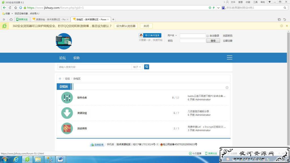
Task: Expand the address bar history chevron
Action: pos(218,8)
